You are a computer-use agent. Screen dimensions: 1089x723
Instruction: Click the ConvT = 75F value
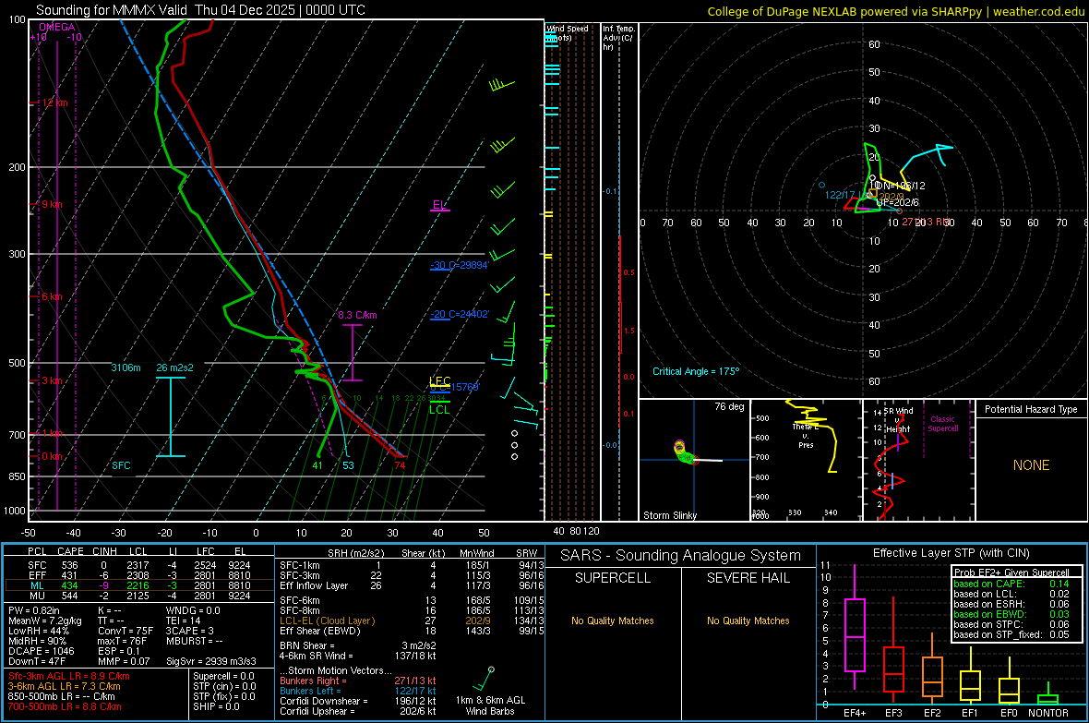[126, 632]
